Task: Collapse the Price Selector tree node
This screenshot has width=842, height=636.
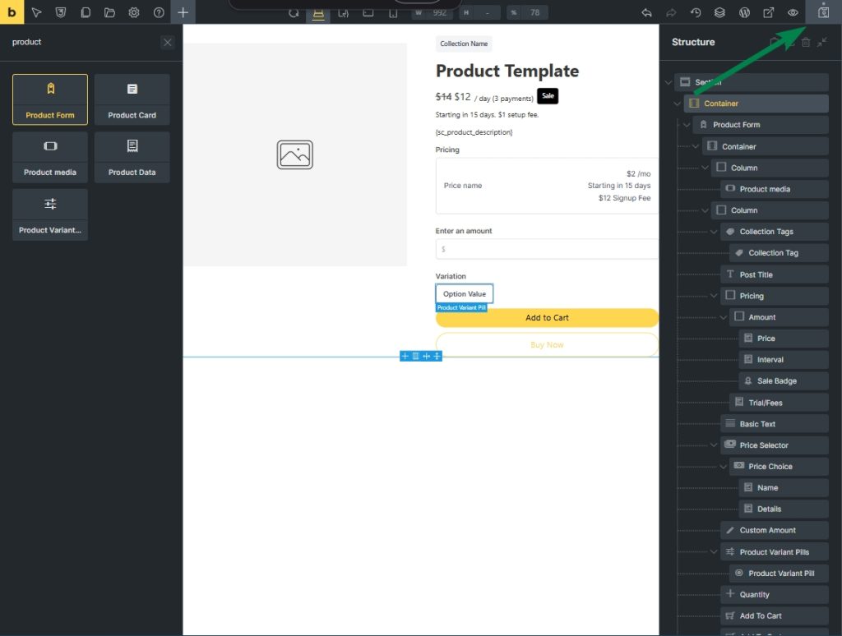Action: pos(714,445)
